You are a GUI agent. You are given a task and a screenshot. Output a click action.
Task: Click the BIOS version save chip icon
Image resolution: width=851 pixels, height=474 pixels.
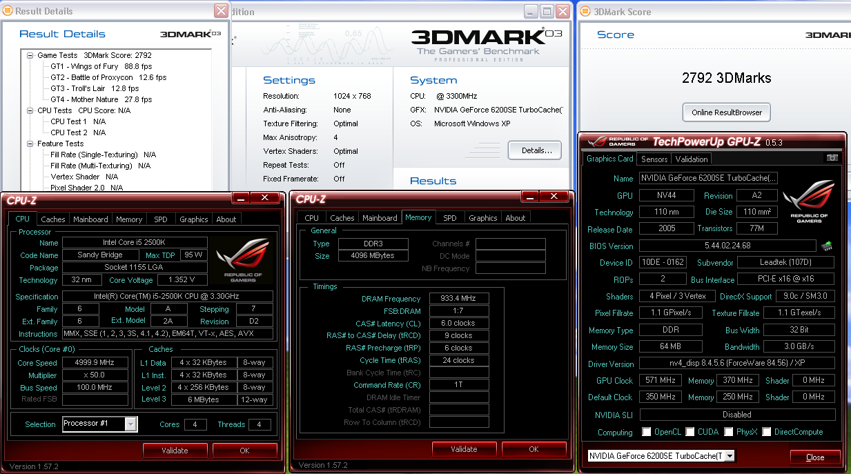click(827, 246)
